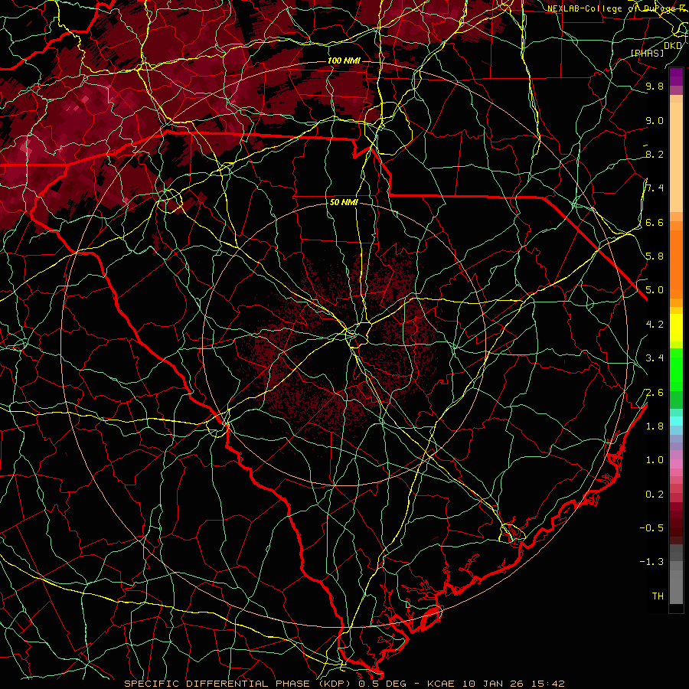Pick the orange band in the color scale
Screen dimensions: 689x689
click(676, 263)
